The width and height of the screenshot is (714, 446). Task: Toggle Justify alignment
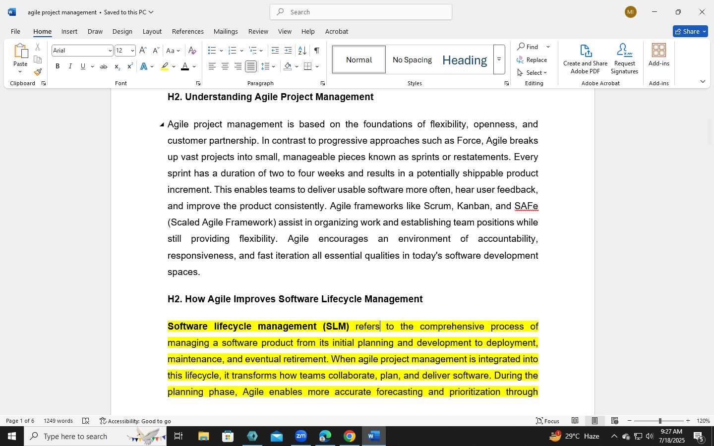coord(251,66)
